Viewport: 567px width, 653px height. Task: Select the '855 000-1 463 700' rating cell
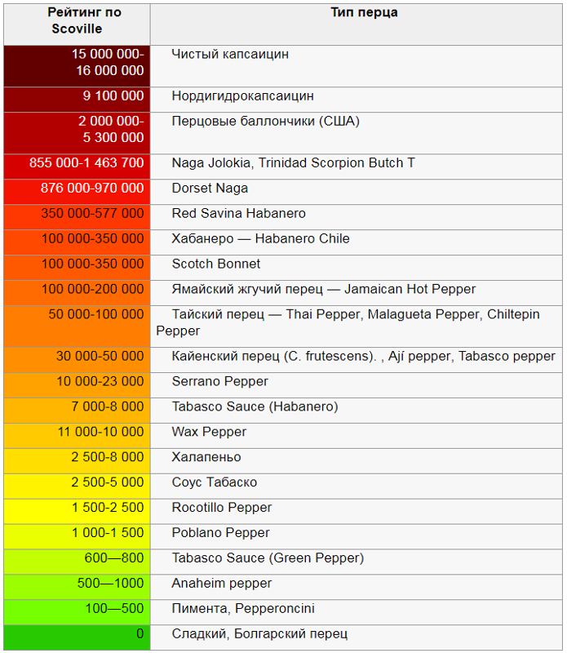tap(77, 167)
